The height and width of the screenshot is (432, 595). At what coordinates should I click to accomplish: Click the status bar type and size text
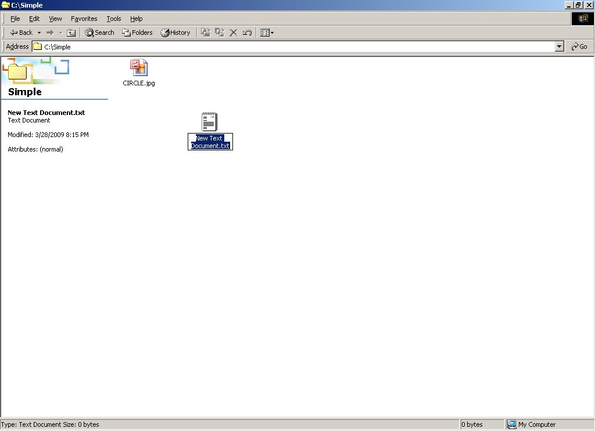pyautogui.click(x=50, y=424)
